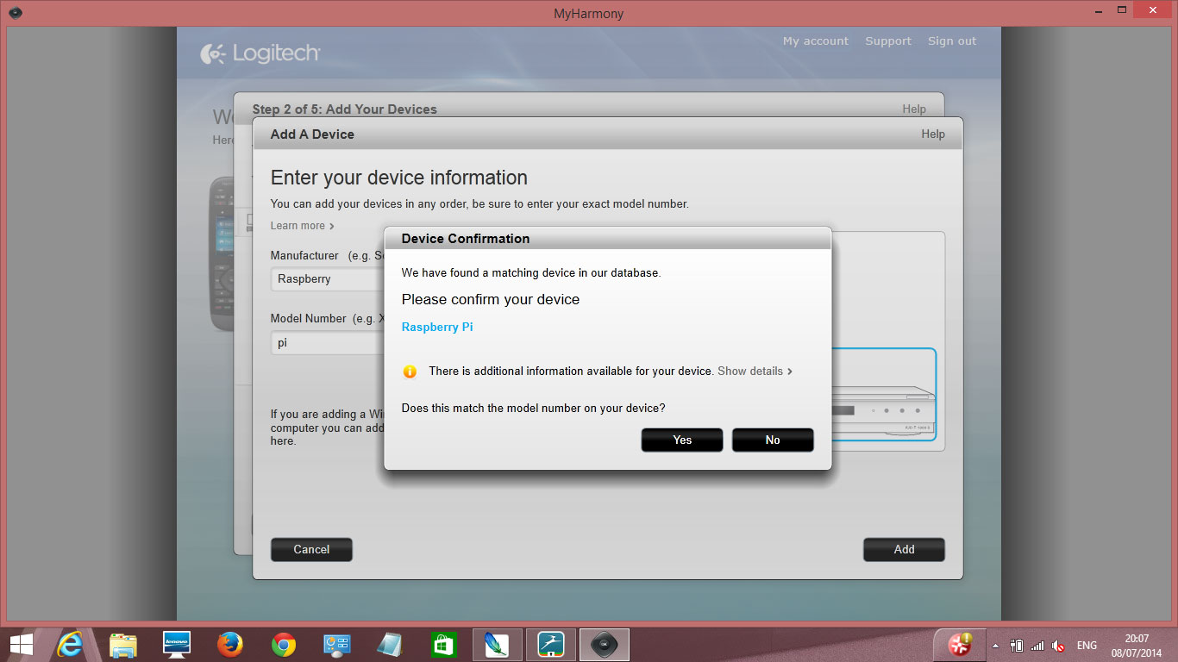Click the orange information warning icon
Image resolution: width=1178 pixels, height=662 pixels.
410,372
